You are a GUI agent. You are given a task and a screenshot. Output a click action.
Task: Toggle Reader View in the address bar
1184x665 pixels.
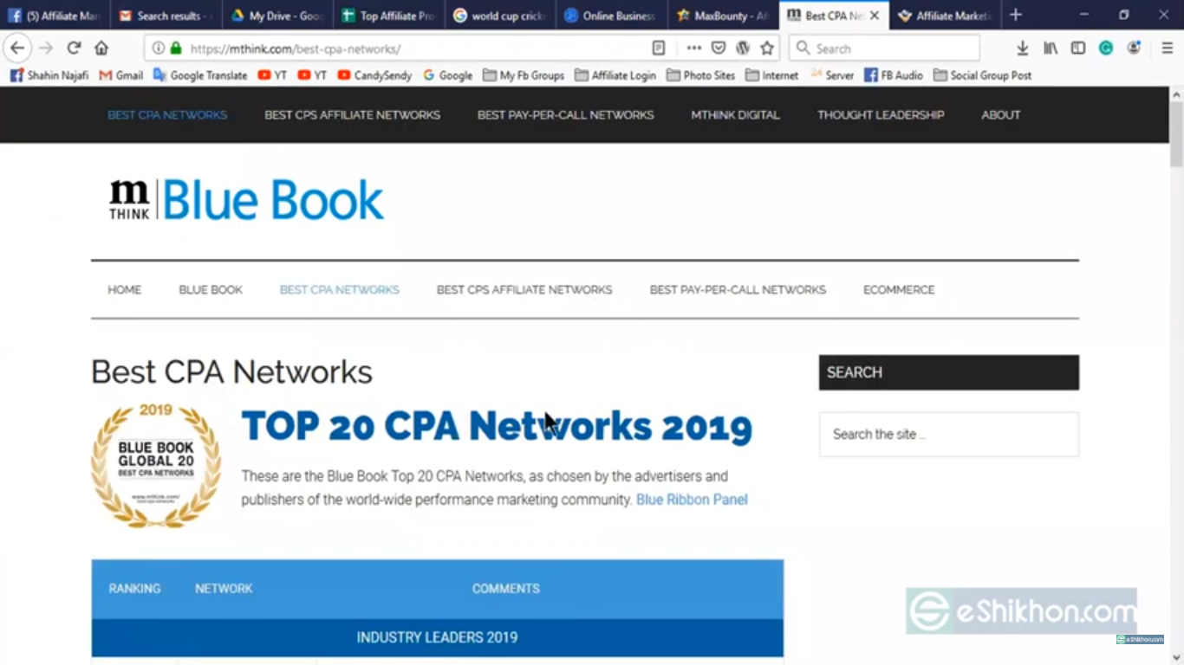click(x=658, y=48)
